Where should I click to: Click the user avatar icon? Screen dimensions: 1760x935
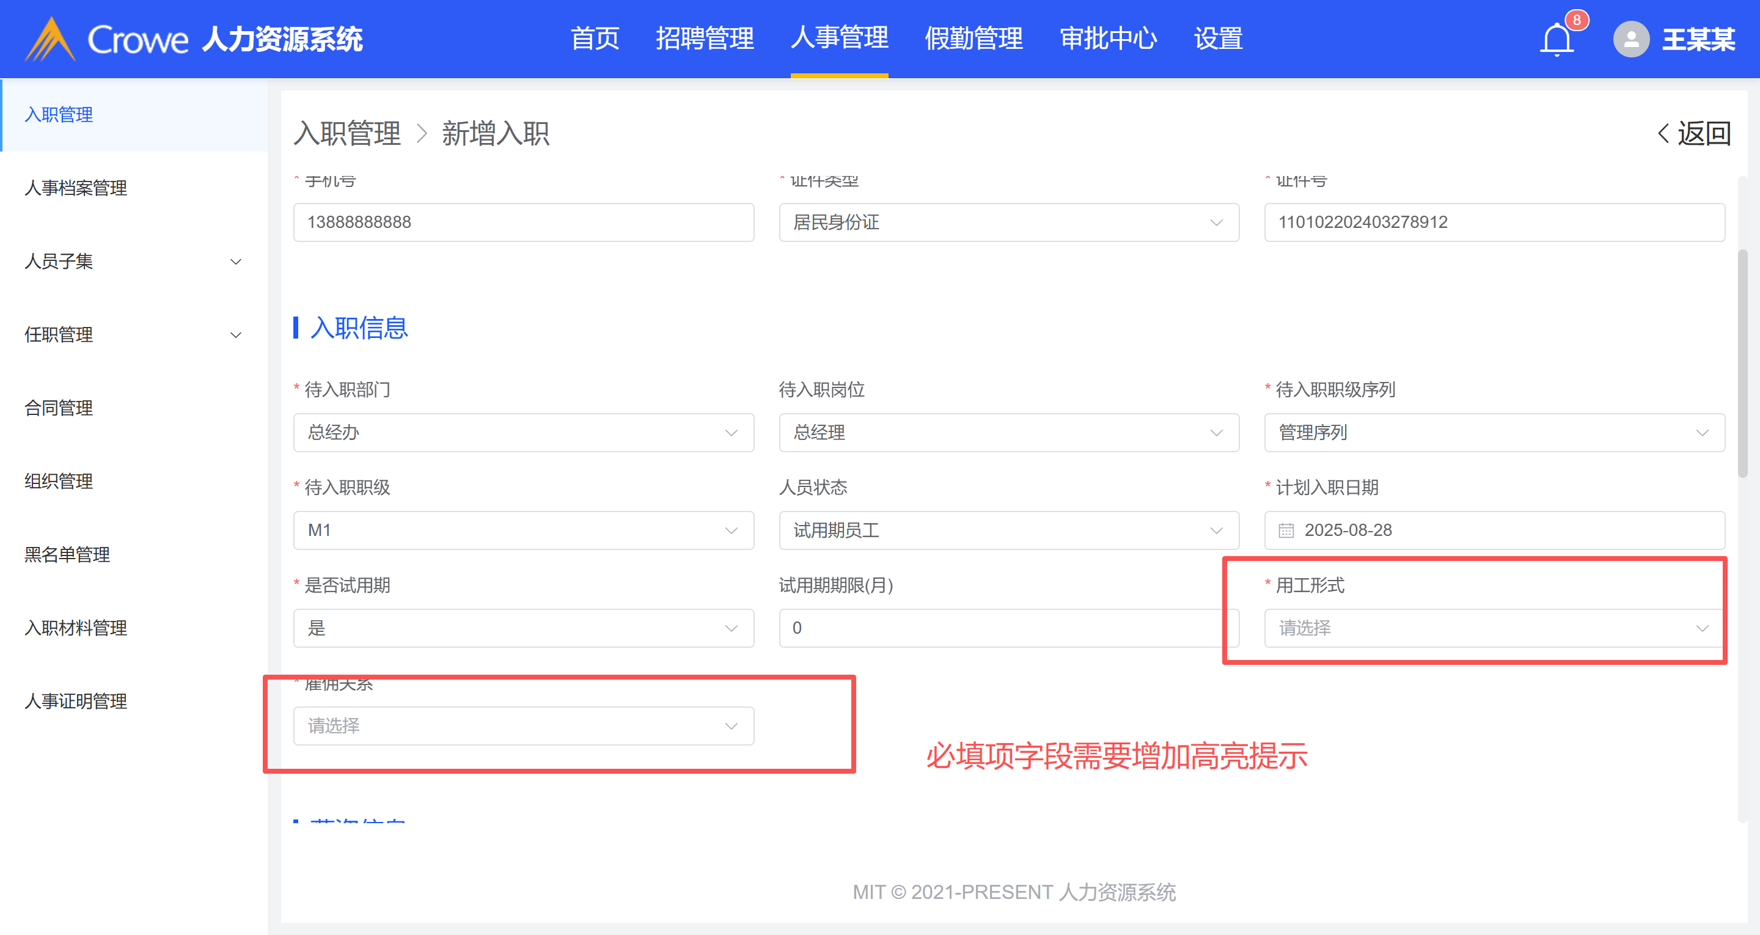click(1631, 40)
